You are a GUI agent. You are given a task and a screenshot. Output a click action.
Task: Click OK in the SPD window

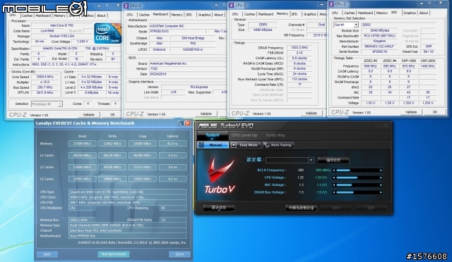coord(435,112)
